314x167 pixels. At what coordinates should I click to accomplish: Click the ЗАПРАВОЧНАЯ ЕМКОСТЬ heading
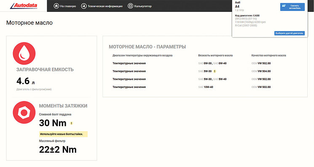click(x=45, y=69)
